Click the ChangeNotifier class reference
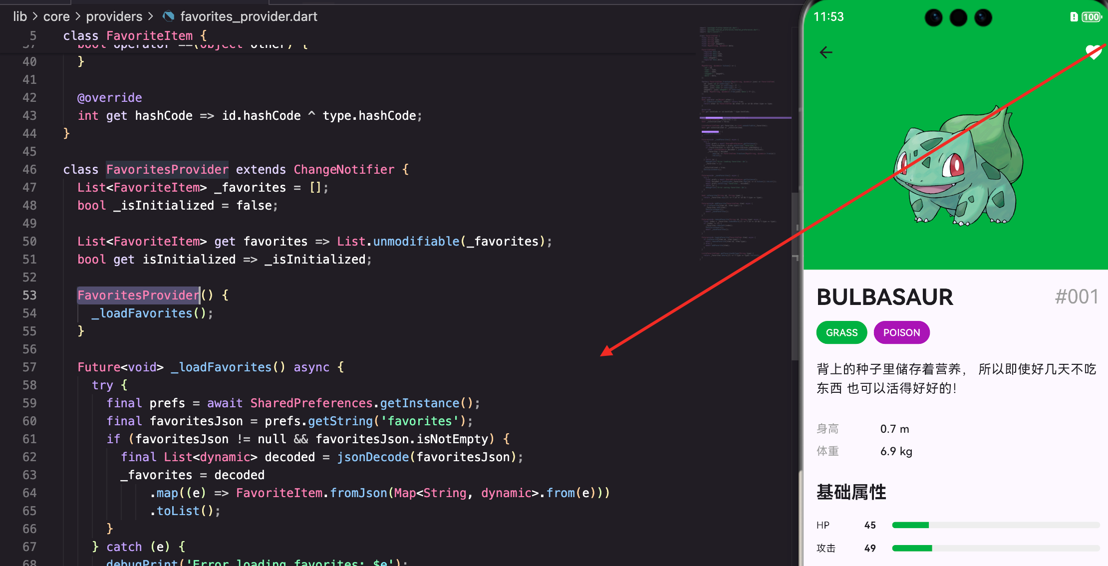This screenshot has width=1108, height=566. click(344, 169)
